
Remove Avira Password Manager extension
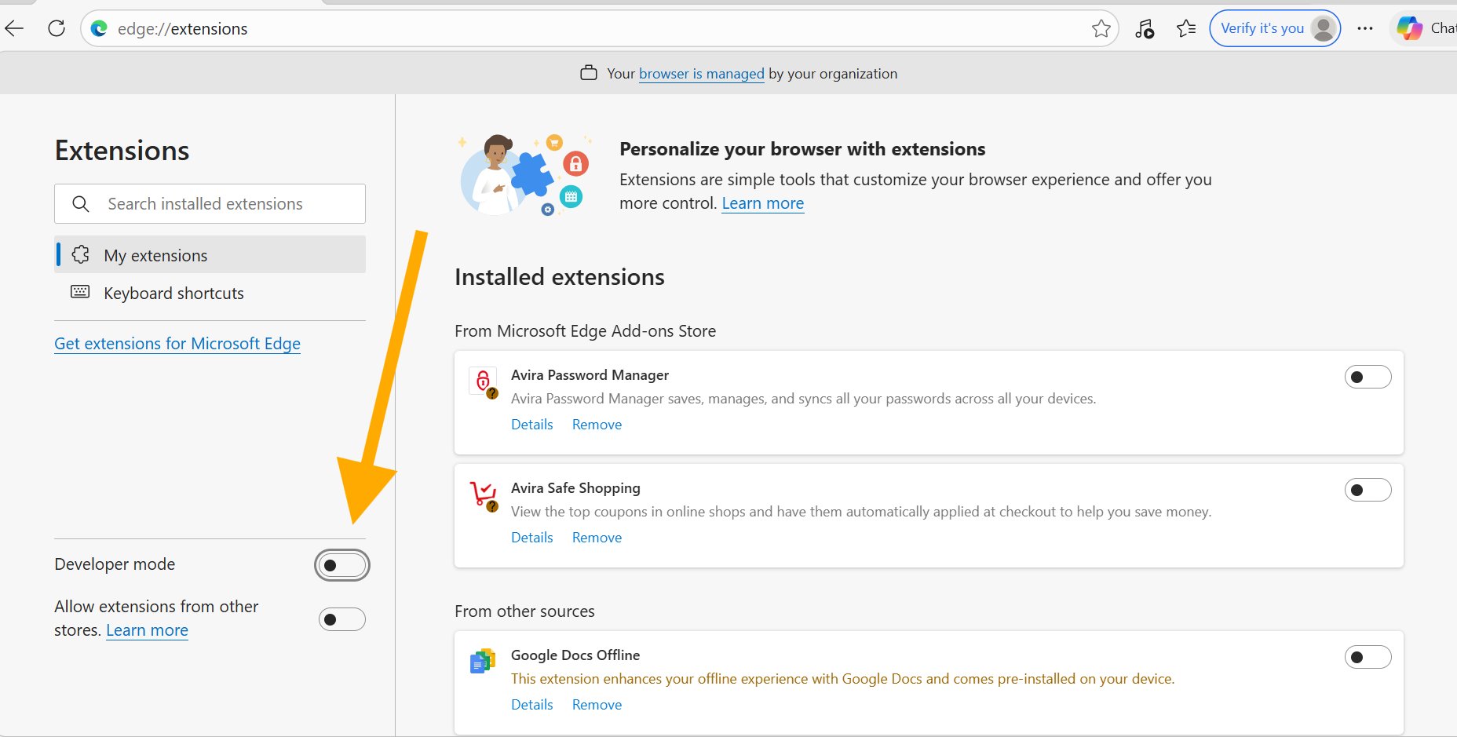pyautogui.click(x=597, y=425)
